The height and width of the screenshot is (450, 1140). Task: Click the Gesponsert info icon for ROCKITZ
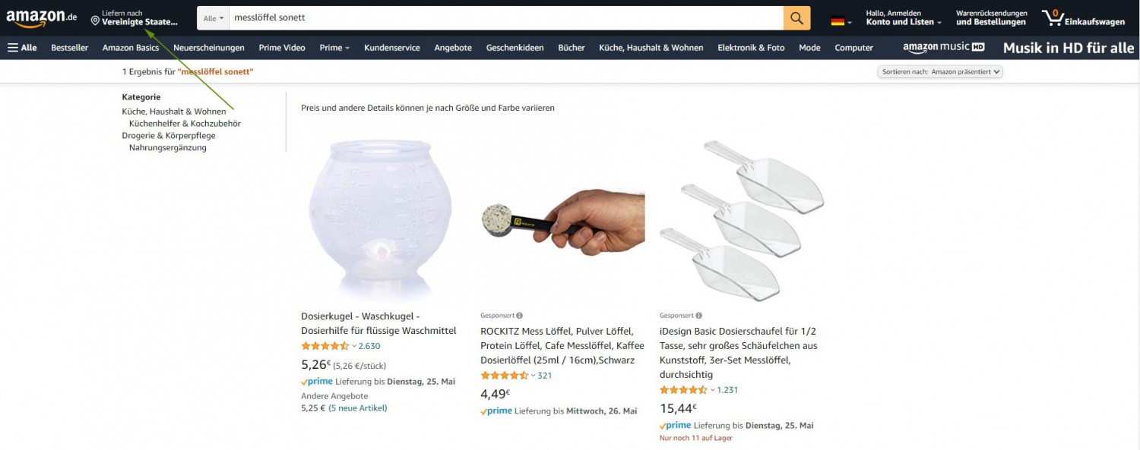tap(519, 316)
